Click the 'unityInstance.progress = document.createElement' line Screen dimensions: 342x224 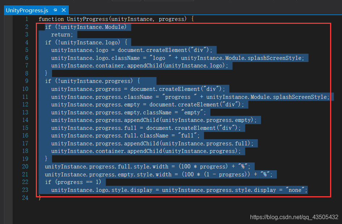(138, 89)
